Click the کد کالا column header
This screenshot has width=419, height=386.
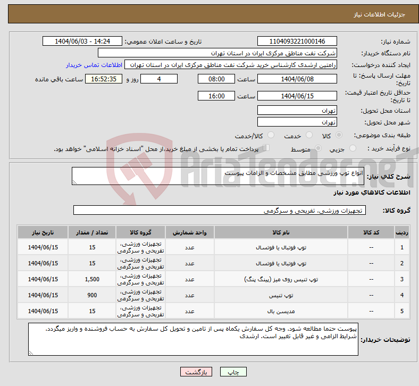371,232
